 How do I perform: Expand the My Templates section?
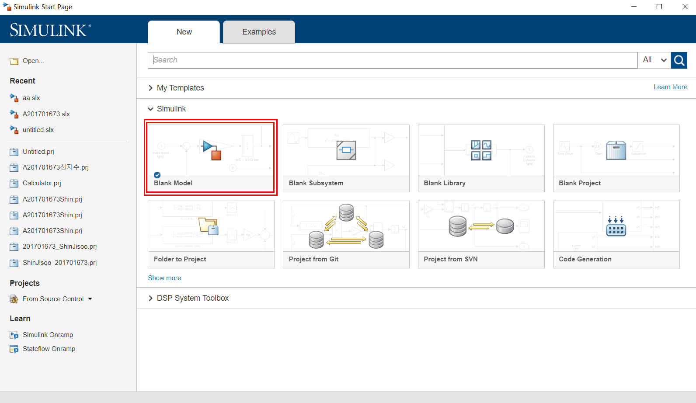151,88
